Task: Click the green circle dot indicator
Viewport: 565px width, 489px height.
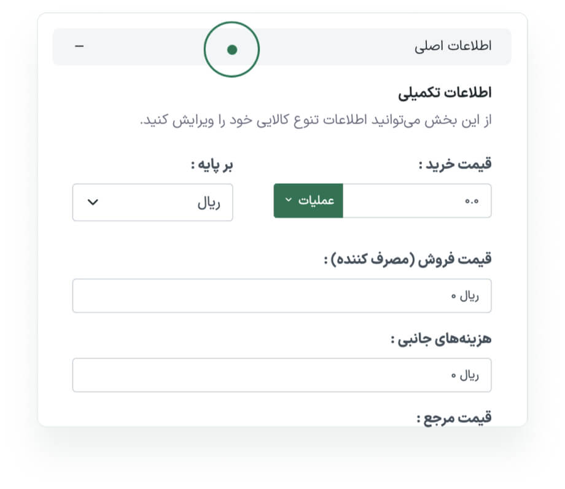Action: click(x=232, y=50)
